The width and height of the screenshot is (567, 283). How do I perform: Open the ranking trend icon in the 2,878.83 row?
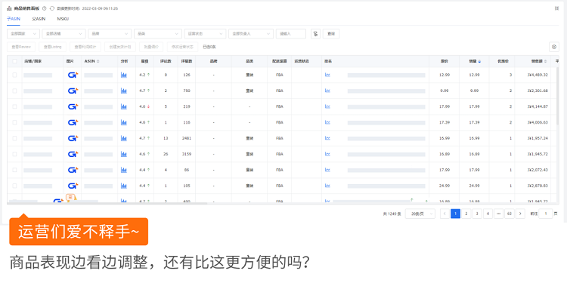[x=327, y=186]
